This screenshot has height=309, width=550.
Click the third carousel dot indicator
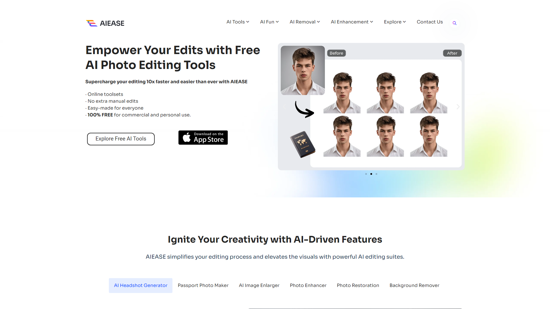[376, 174]
